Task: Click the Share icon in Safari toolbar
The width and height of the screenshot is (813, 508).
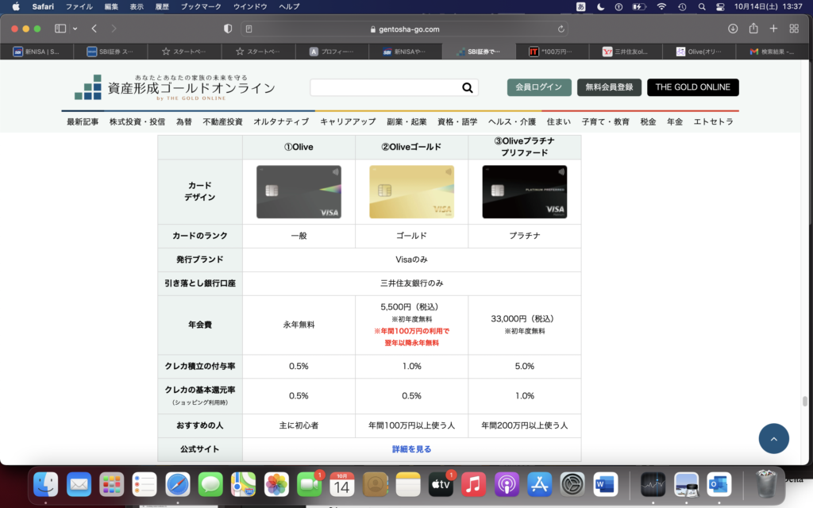Action: point(753,29)
